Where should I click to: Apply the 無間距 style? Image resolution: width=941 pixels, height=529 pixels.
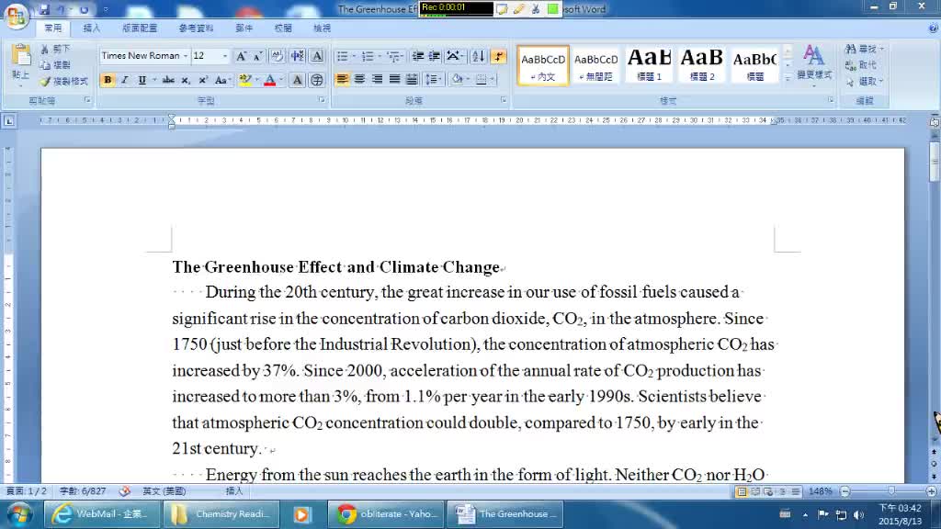tap(595, 65)
